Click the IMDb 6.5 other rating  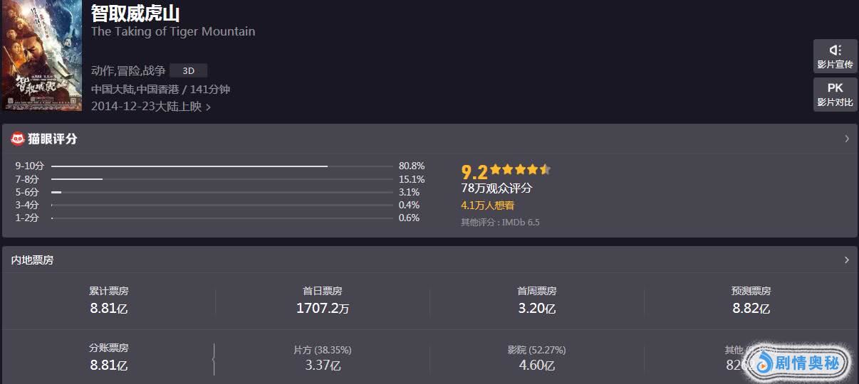click(x=521, y=223)
